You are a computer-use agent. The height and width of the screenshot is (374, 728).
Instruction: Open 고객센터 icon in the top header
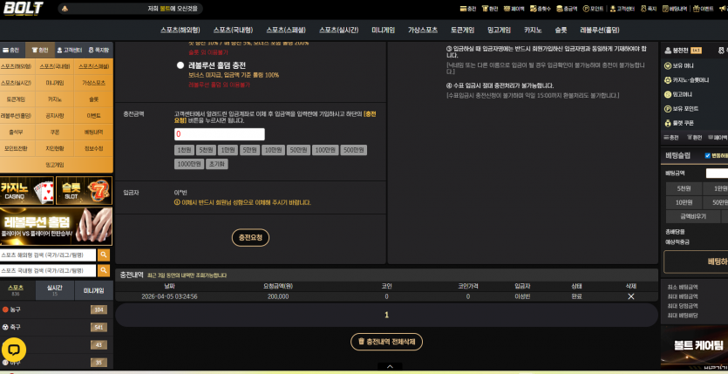pyautogui.click(x=622, y=9)
